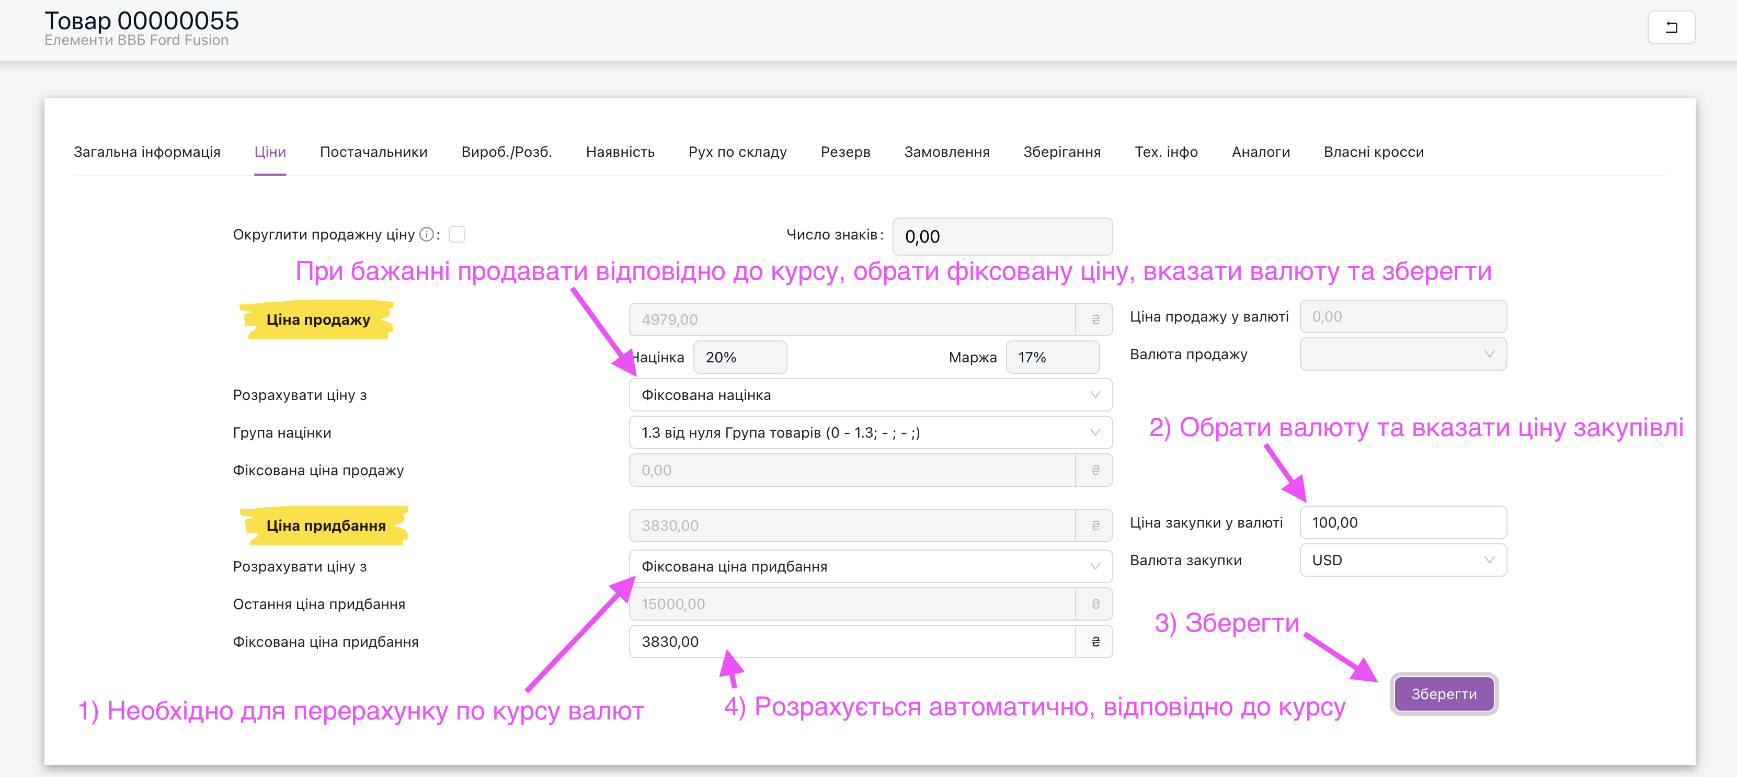Viewport: 1737px width, 777px height.
Task: Click the fixed purchase price 3830,00 field
Action: (x=850, y=642)
